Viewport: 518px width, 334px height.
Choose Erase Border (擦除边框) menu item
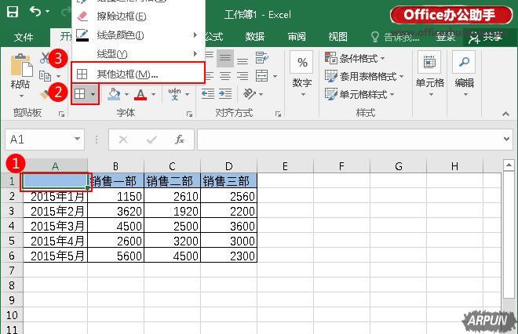click(x=121, y=16)
